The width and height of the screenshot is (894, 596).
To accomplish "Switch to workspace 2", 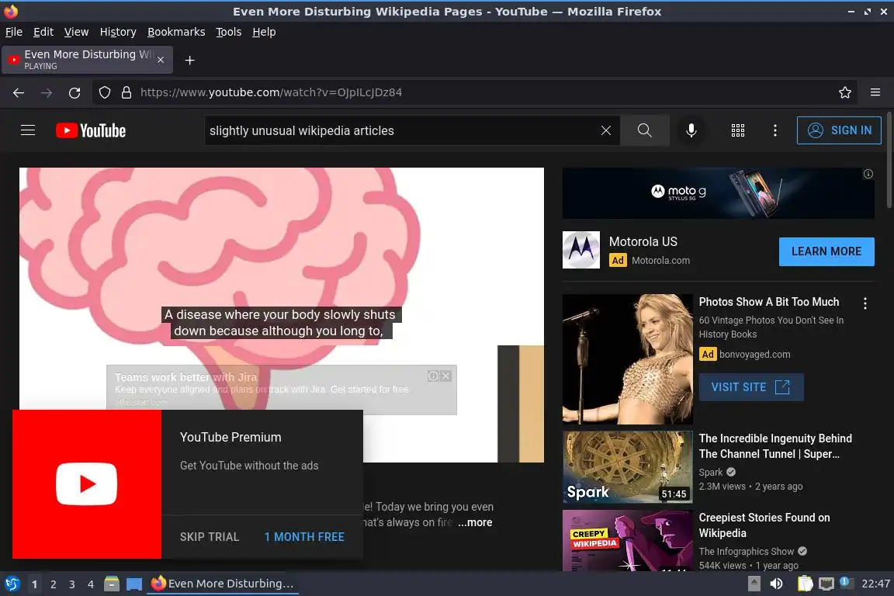I will click(53, 584).
